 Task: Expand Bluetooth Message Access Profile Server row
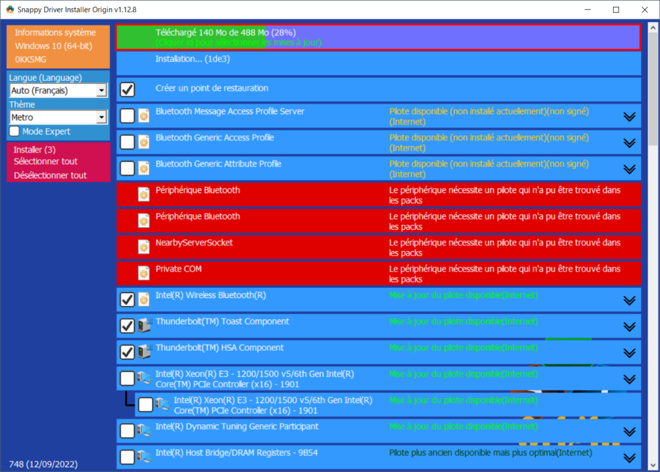(629, 117)
